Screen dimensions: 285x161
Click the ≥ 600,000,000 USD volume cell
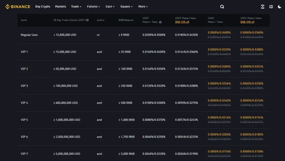66,103
